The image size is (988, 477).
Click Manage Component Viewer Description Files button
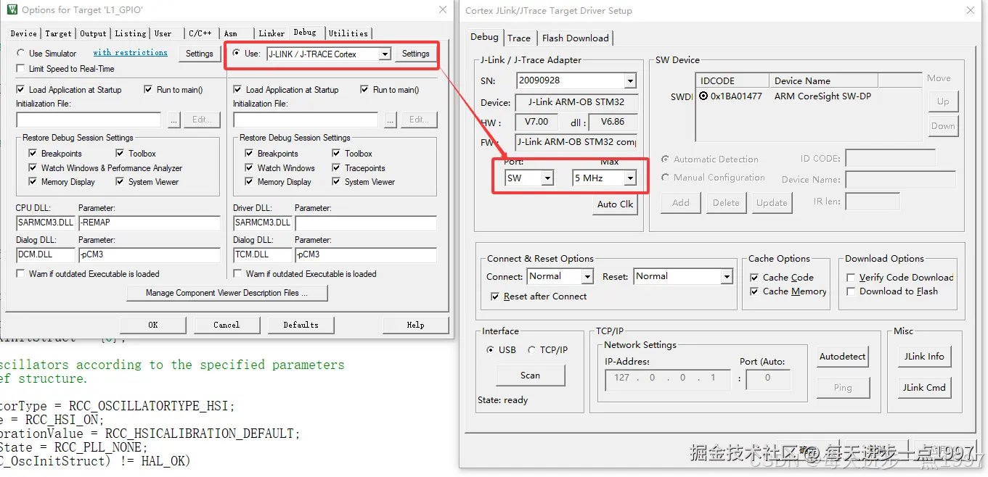[x=227, y=293]
